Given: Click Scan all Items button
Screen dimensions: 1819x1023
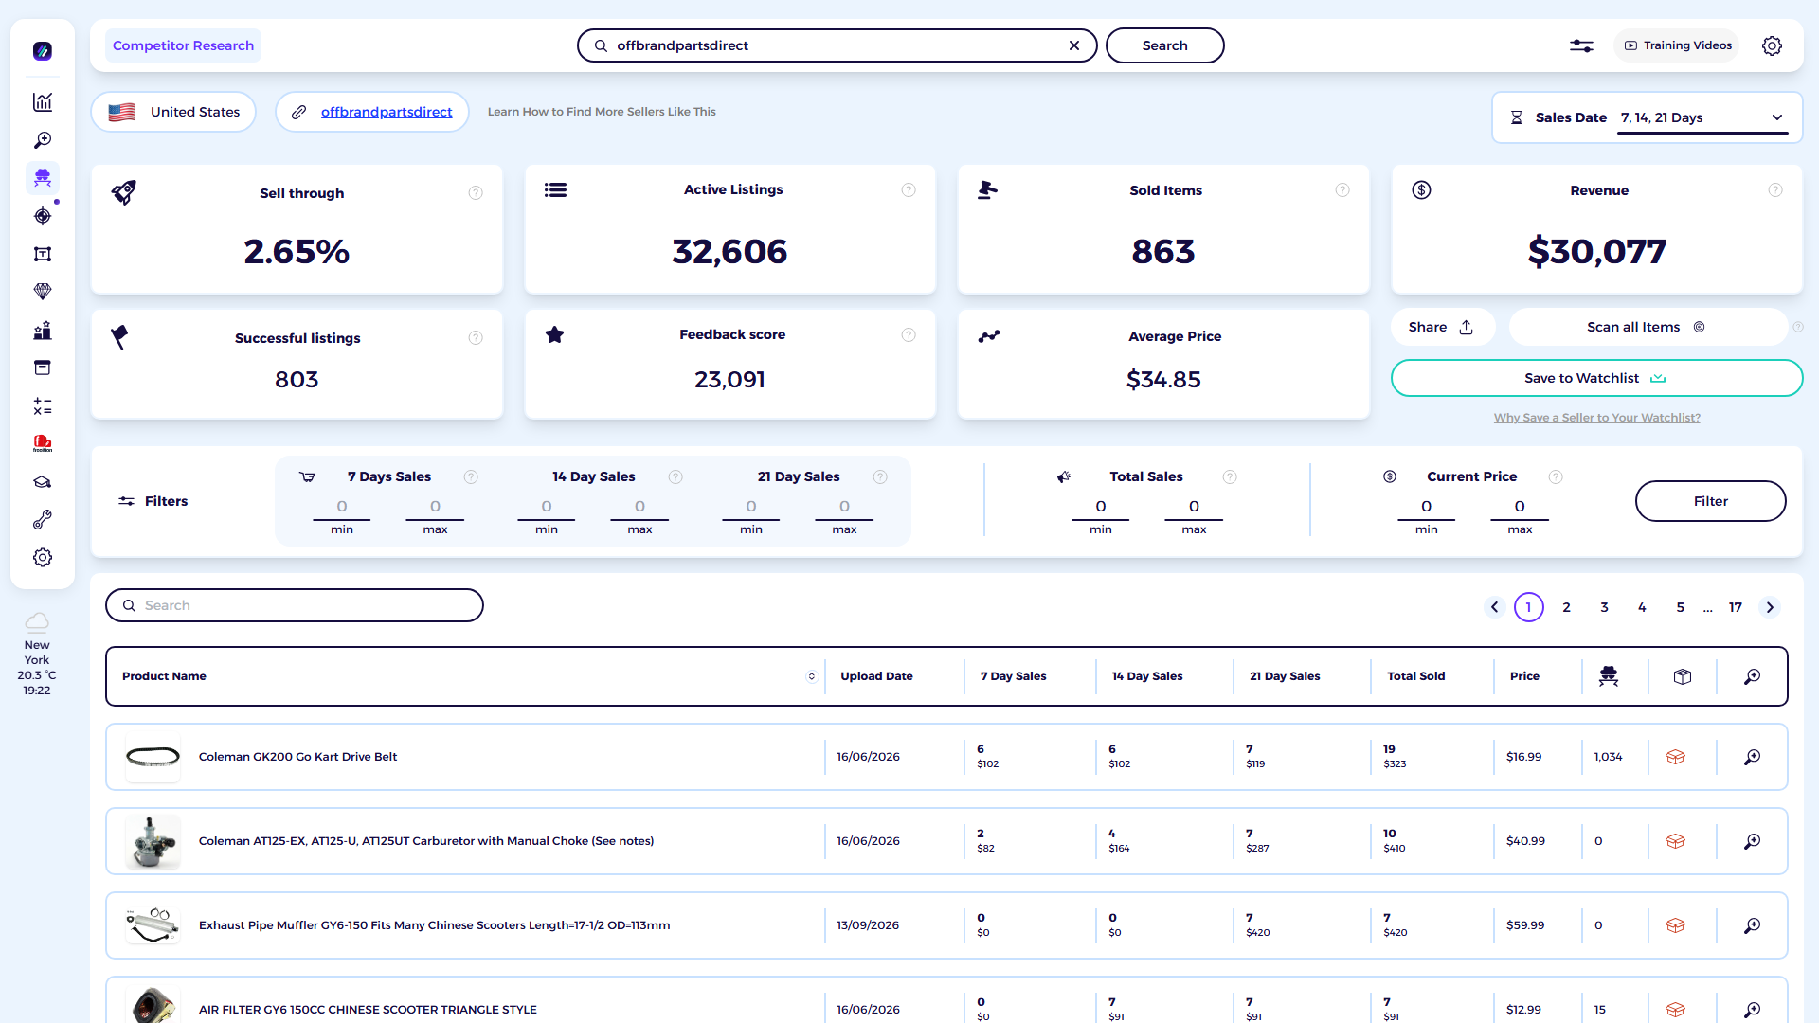Looking at the screenshot, I should click(1647, 327).
